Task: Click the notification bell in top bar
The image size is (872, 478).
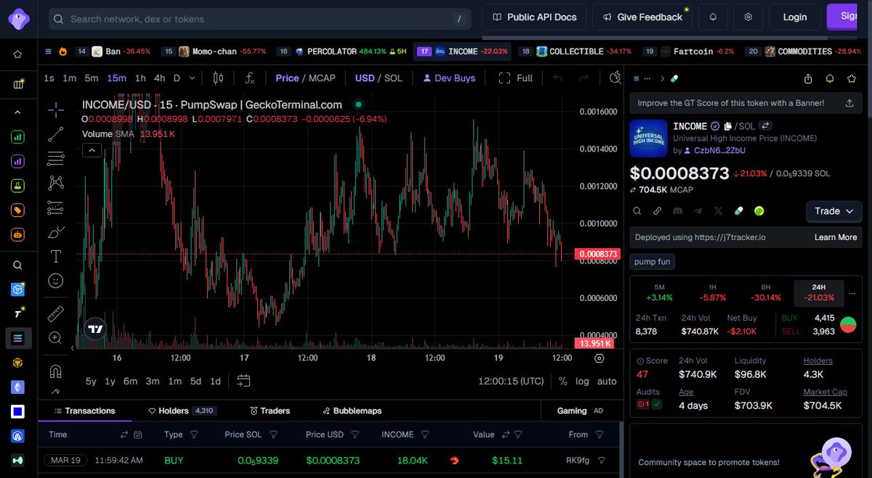Action: 713,17
